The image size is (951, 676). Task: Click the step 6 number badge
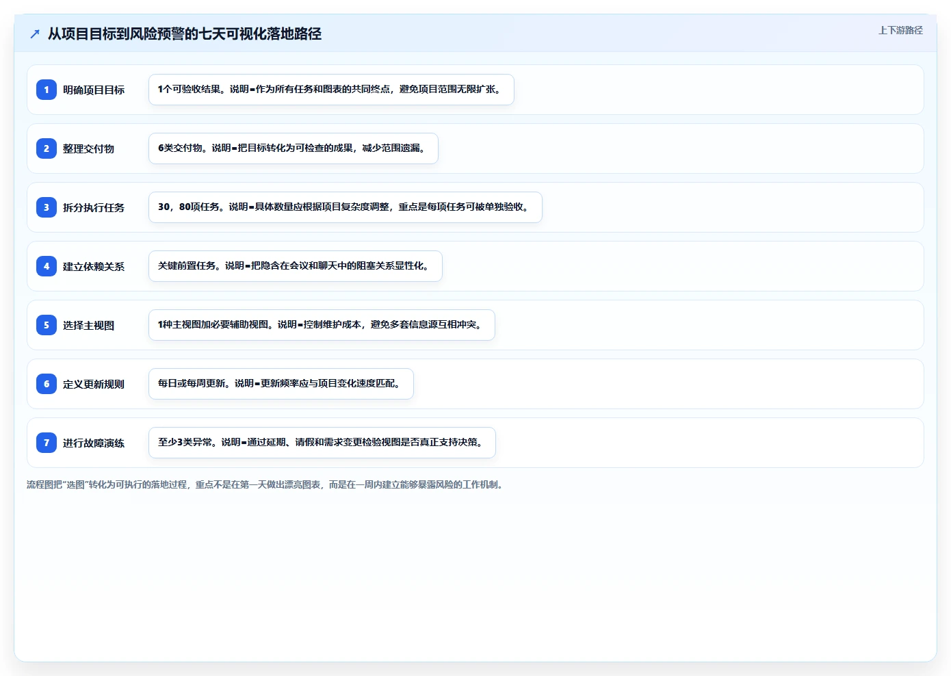[47, 384]
